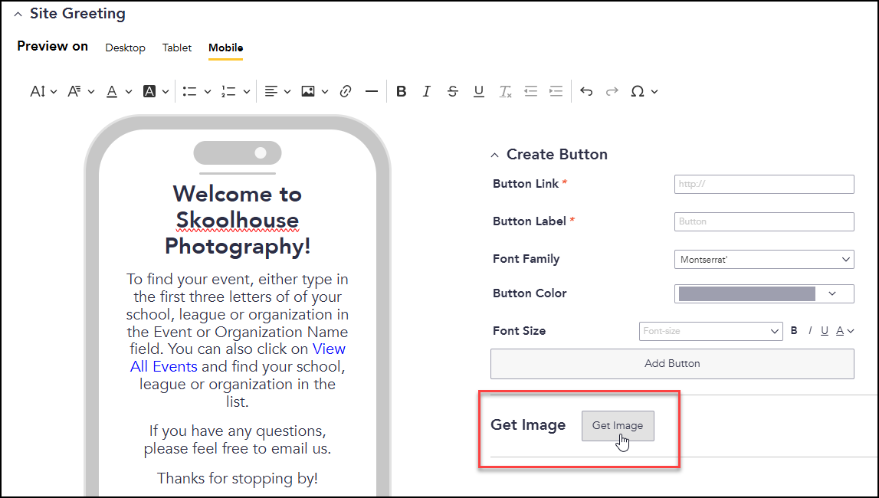Click the text color A icon
Viewport: 879px width, 498px height.
[112, 91]
